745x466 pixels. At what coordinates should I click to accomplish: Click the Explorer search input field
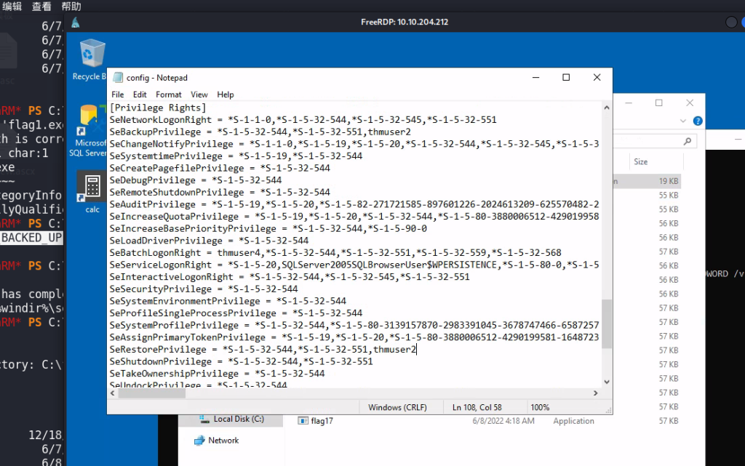pos(655,142)
